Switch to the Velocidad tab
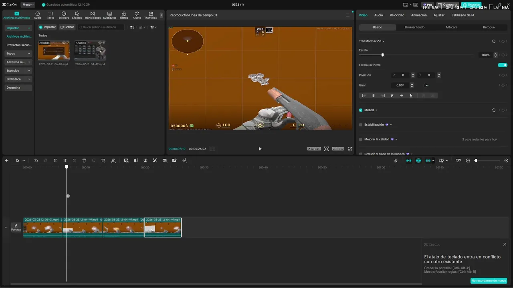 (x=397, y=15)
